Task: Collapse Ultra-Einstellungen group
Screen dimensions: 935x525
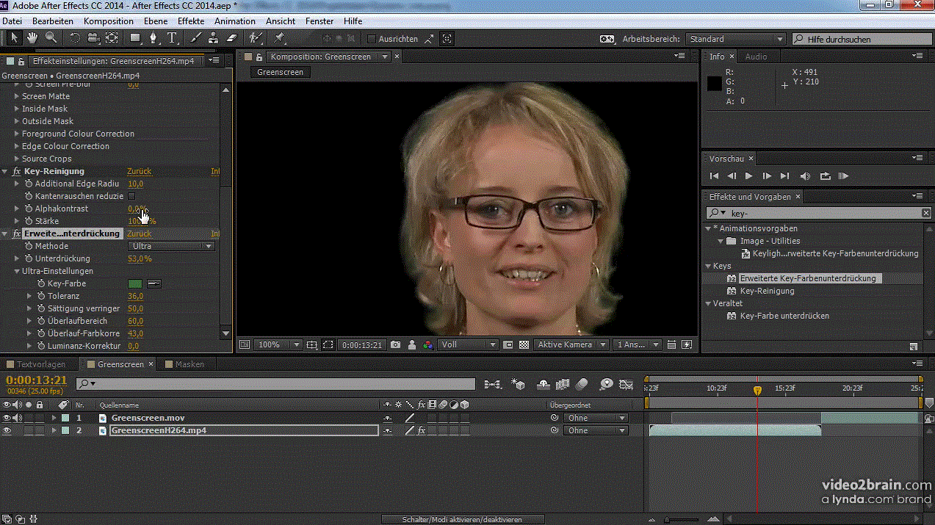Action: pos(17,271)
